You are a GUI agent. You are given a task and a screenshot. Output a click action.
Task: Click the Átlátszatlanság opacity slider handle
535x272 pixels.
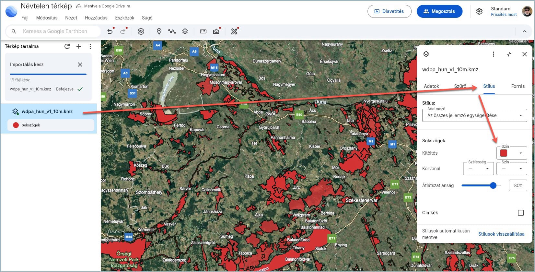click(493, 185)
